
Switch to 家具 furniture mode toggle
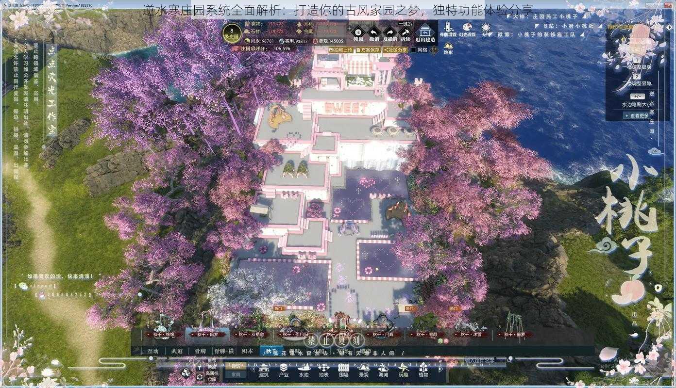coord(236,374)
